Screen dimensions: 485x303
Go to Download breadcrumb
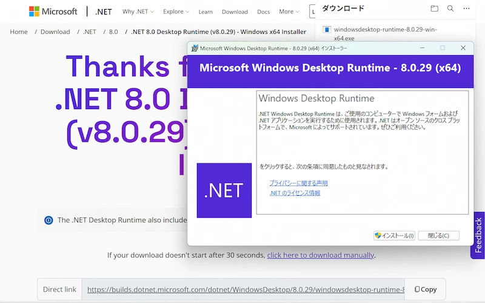(x=55, y=32)
